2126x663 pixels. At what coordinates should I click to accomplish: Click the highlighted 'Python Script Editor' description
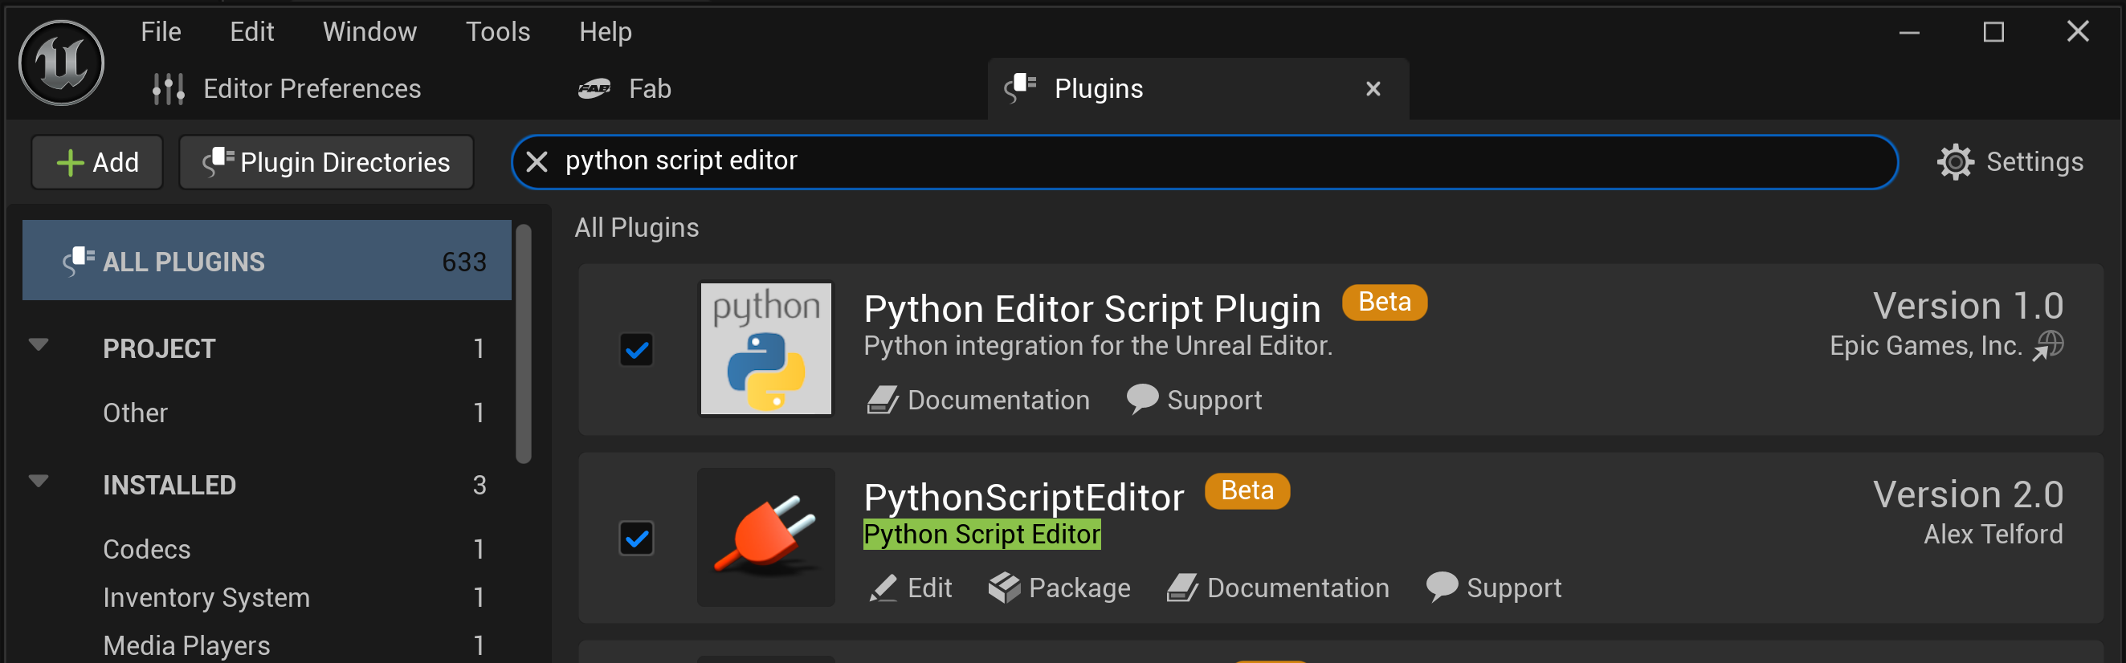tap(982, 535)
